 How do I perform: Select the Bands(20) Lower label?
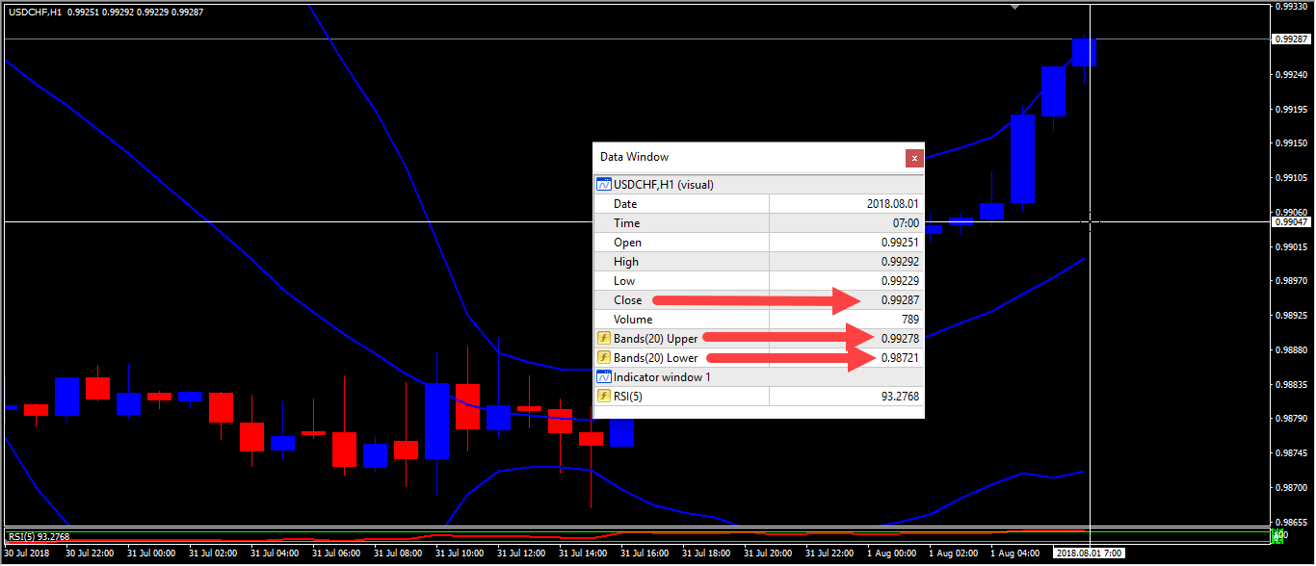[x=655, y=358]
